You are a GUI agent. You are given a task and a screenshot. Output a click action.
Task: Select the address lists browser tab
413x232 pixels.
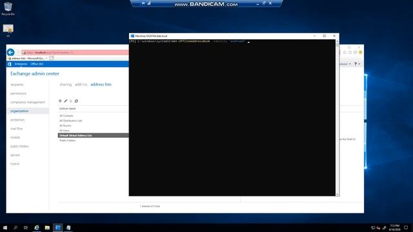tap(27, 58)
